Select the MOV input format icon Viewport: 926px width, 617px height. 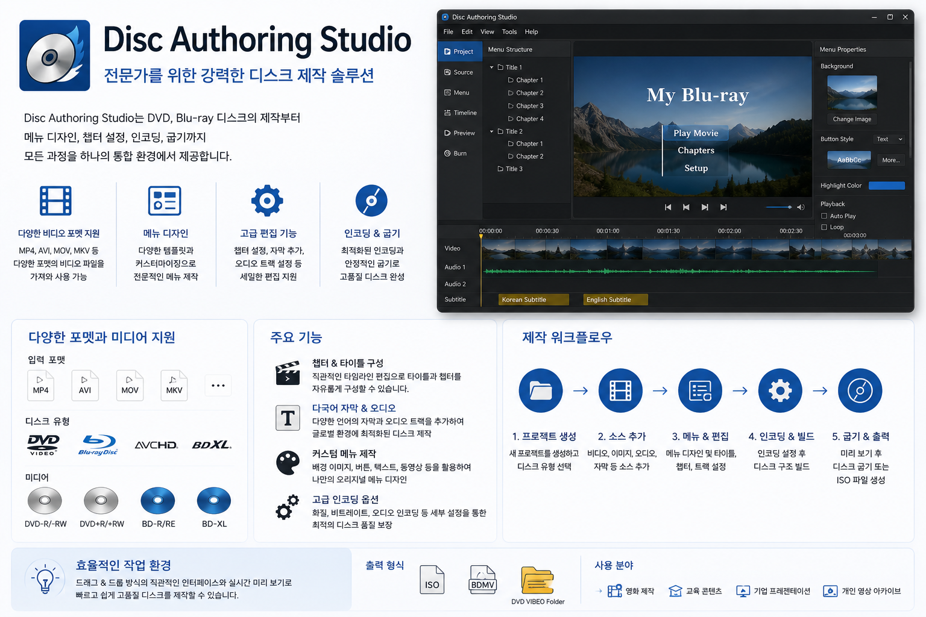point(130,385)
